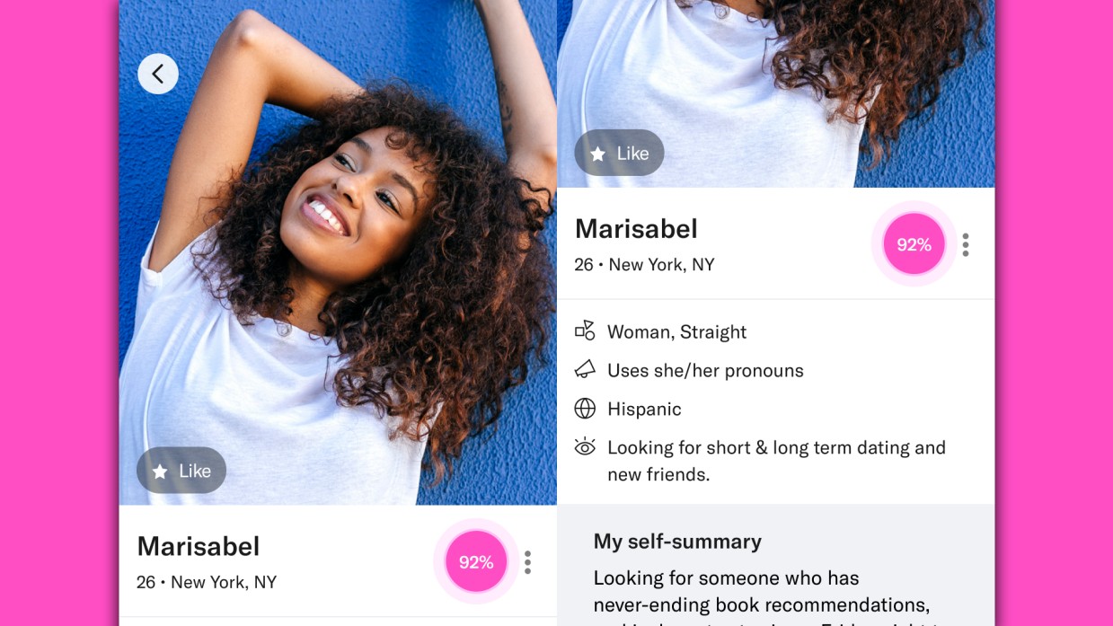Click the gender orientation shapes icon
The width and height of the screenshot is (1113, 626).
585,331
